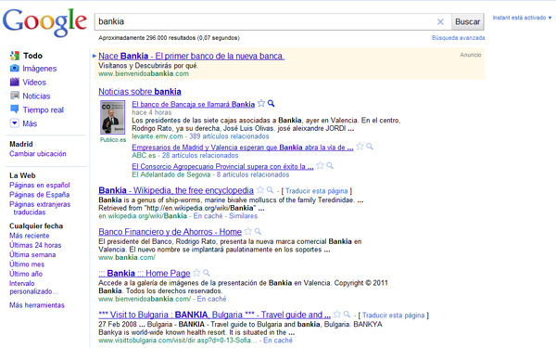556x348 pixels.
Task: Filter by Páginas en español
Action: pyautogui.click(x=40, y=185)
